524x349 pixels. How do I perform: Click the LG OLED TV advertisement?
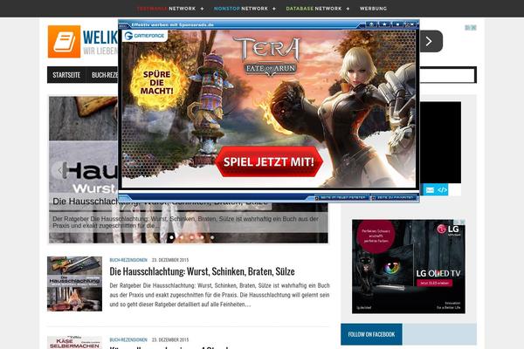(x=409, y=266)
